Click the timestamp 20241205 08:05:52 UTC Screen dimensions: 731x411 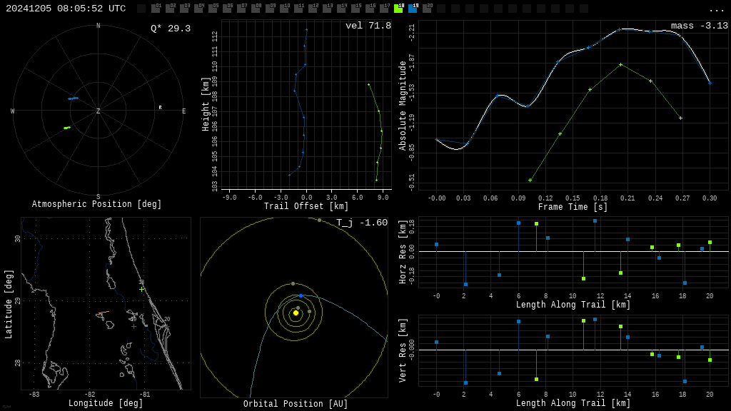[x=66, y=9]
